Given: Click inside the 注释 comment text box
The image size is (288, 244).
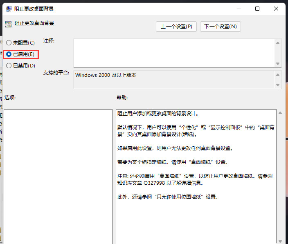Looking at the screenshot, I should point(174,53).
